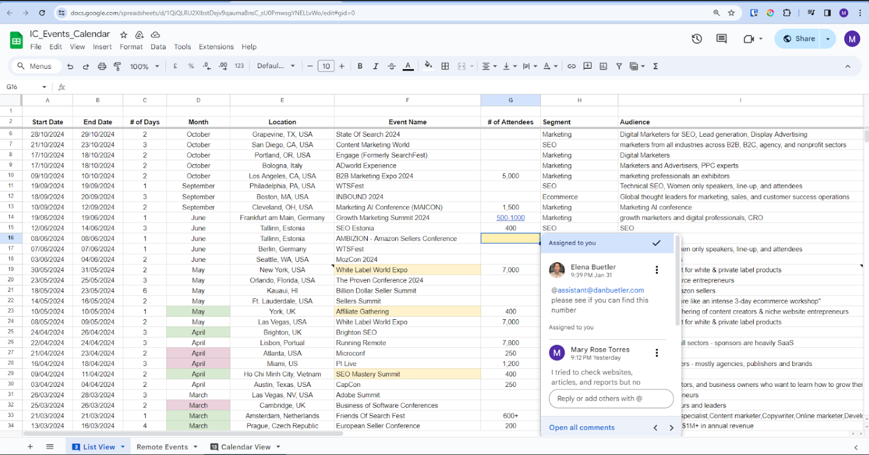Viewport: 869px width, 455px height.
Task: Toggle bold formatting
Action: point(360,66)
